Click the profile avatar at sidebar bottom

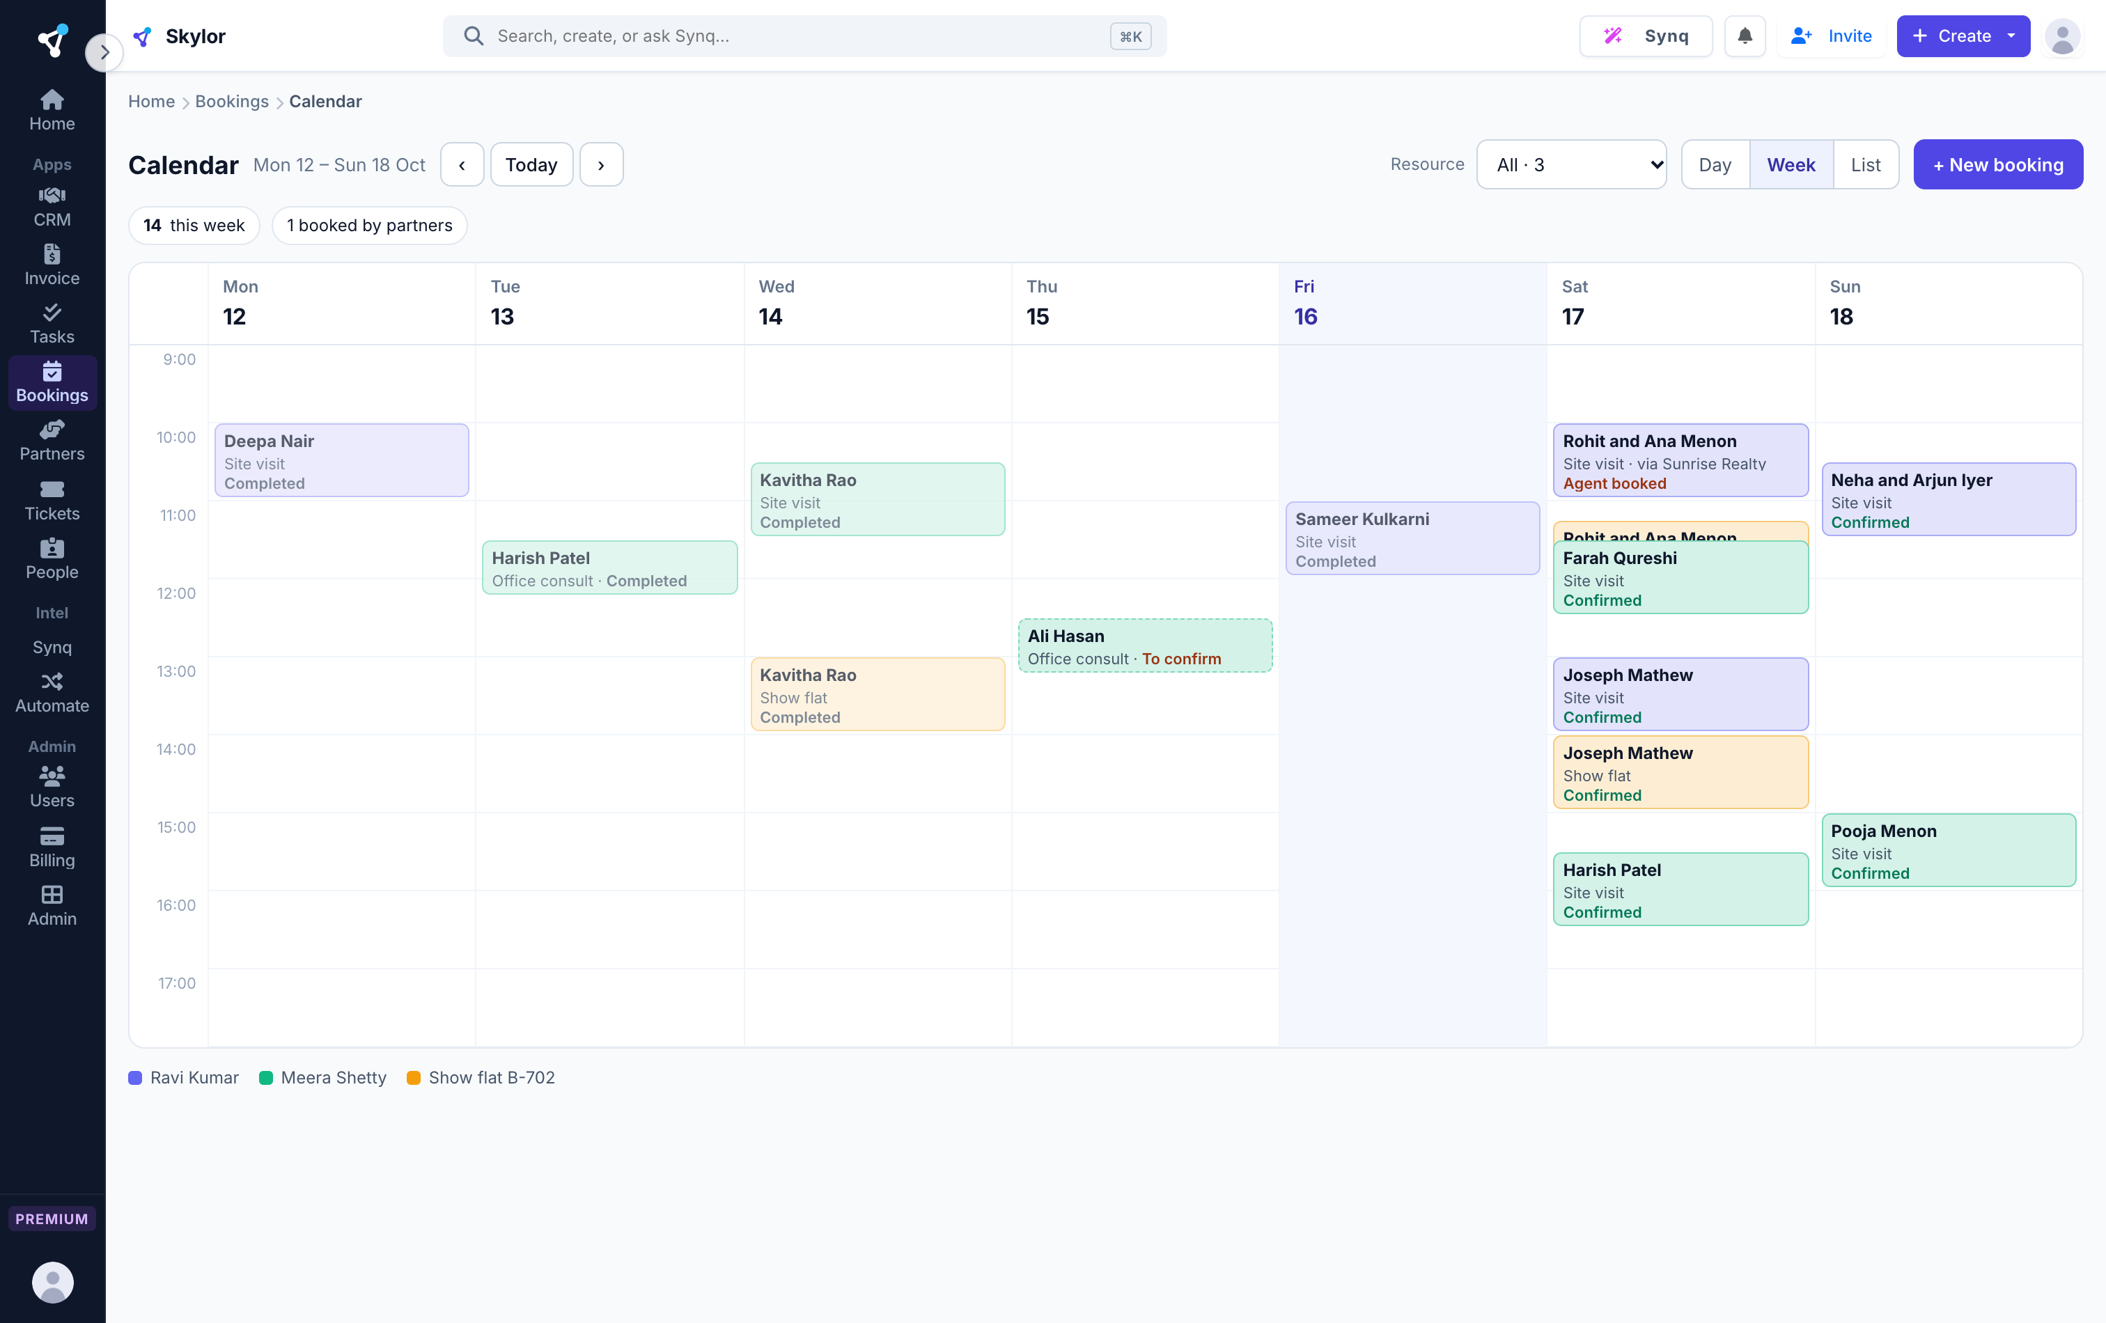tap(52, 1282)
